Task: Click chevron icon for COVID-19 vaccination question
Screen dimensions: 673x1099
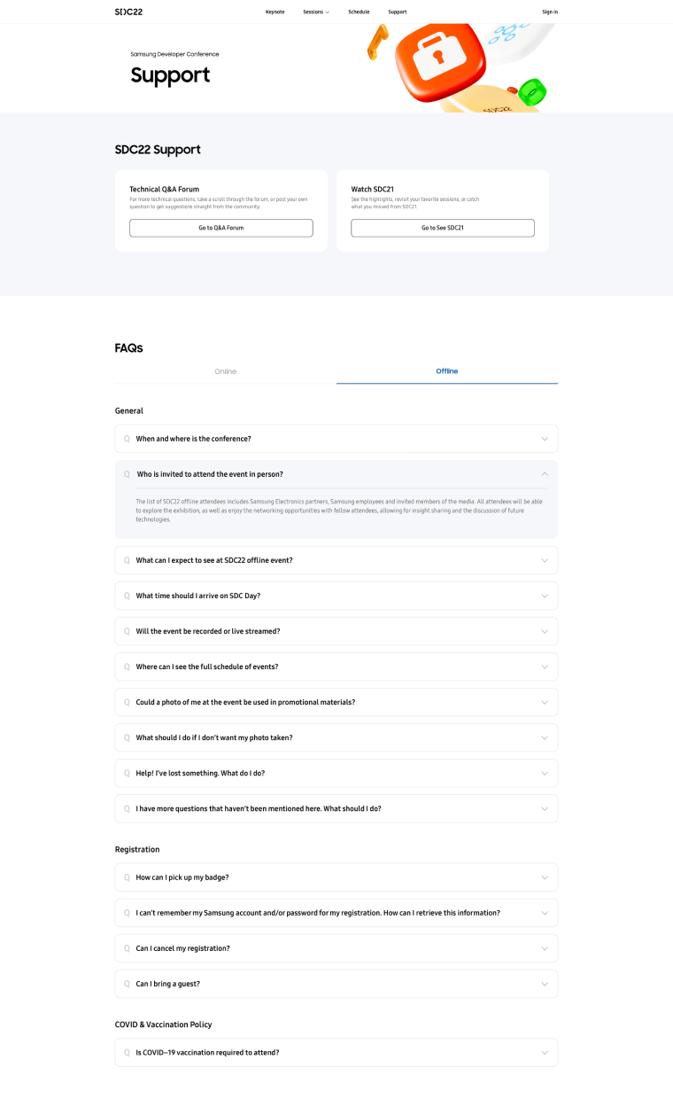Action: (545, 1053)
